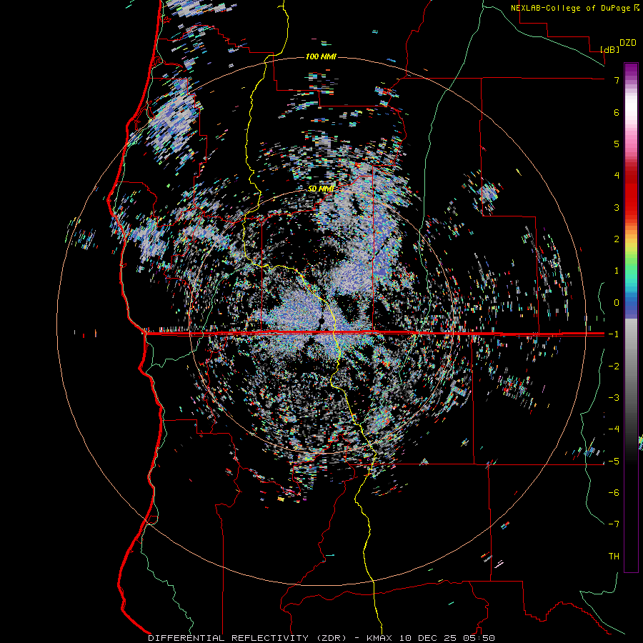Click the -1 value on the scale

(x=614, y=334)
